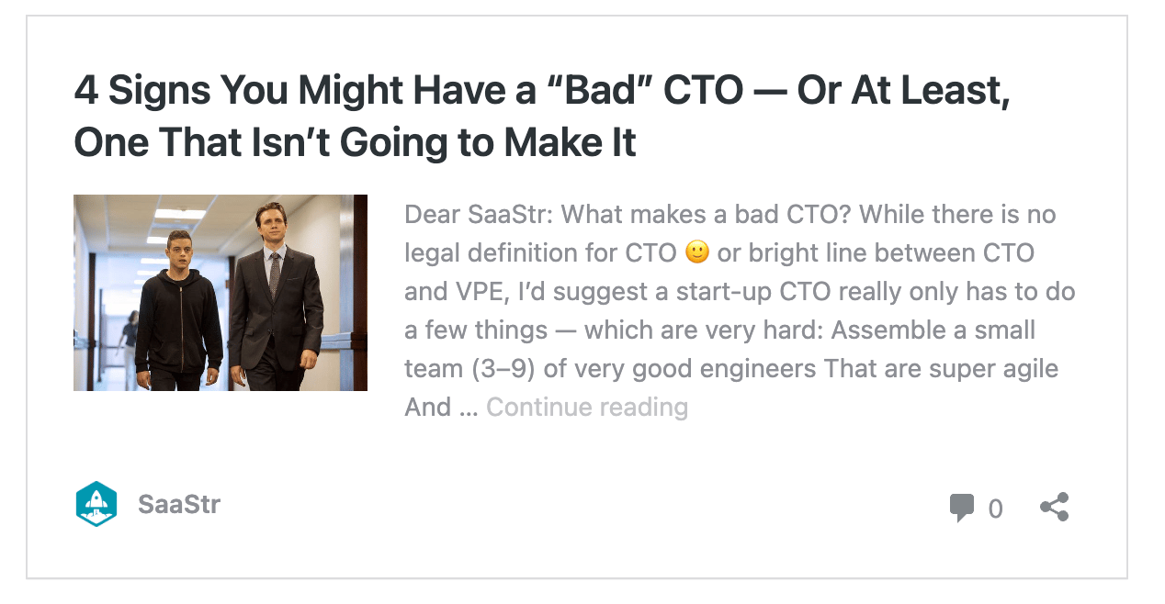
Task: Click the ellipsis before "Continue reading"
Action: [468, 408]
